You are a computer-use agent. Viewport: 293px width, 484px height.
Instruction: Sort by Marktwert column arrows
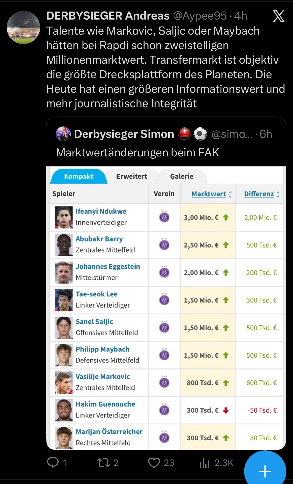tap(230, 194)
